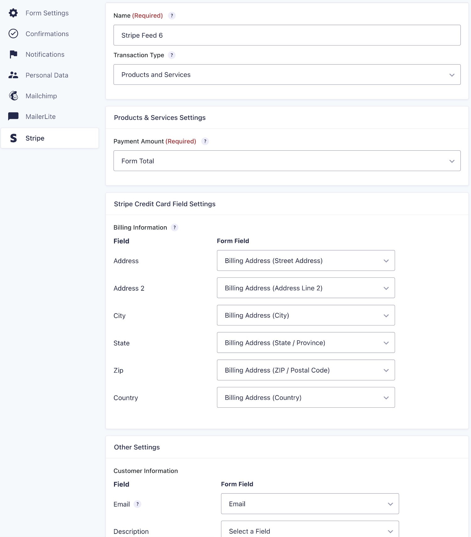Open the Email field help tooltip
471x537 pixels.
(138, 504)
